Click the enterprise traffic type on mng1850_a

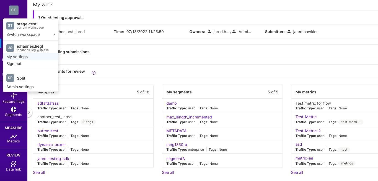click(x=196, y=150)
